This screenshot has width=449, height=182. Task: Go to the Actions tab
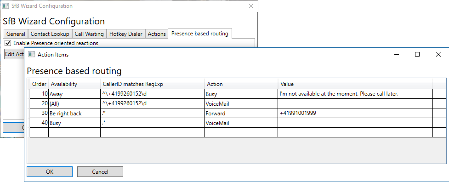point(157,34)
